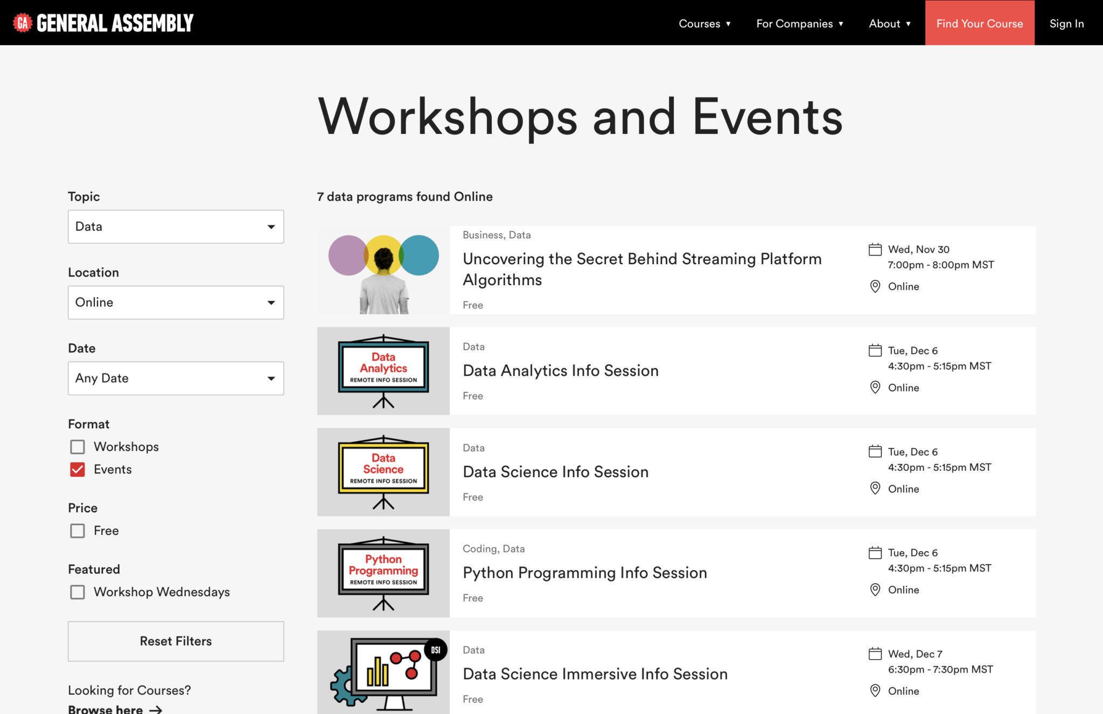Click the calendar icon next to Wed, Nov 30
This screenshot has width=1103, height=714.
875,249
